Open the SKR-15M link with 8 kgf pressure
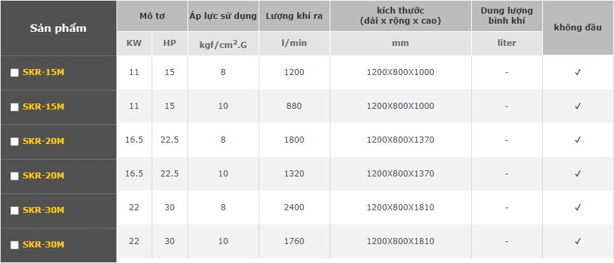 click(x=43, y=72)
